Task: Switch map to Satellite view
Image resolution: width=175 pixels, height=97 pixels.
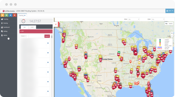Action: click(x=171, y=24)
